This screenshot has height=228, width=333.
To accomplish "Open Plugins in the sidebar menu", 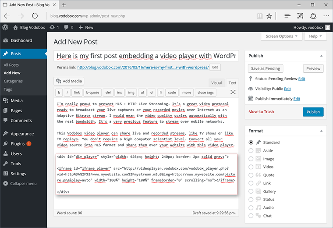I will (x=18, y=143).
